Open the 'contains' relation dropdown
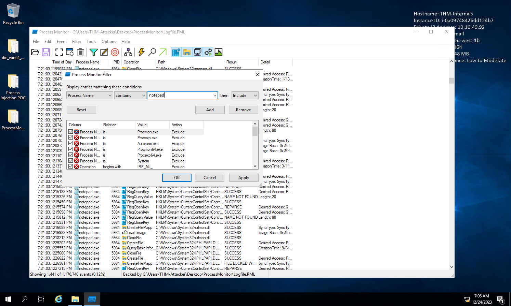511x306 pixels. pos(130,96)
